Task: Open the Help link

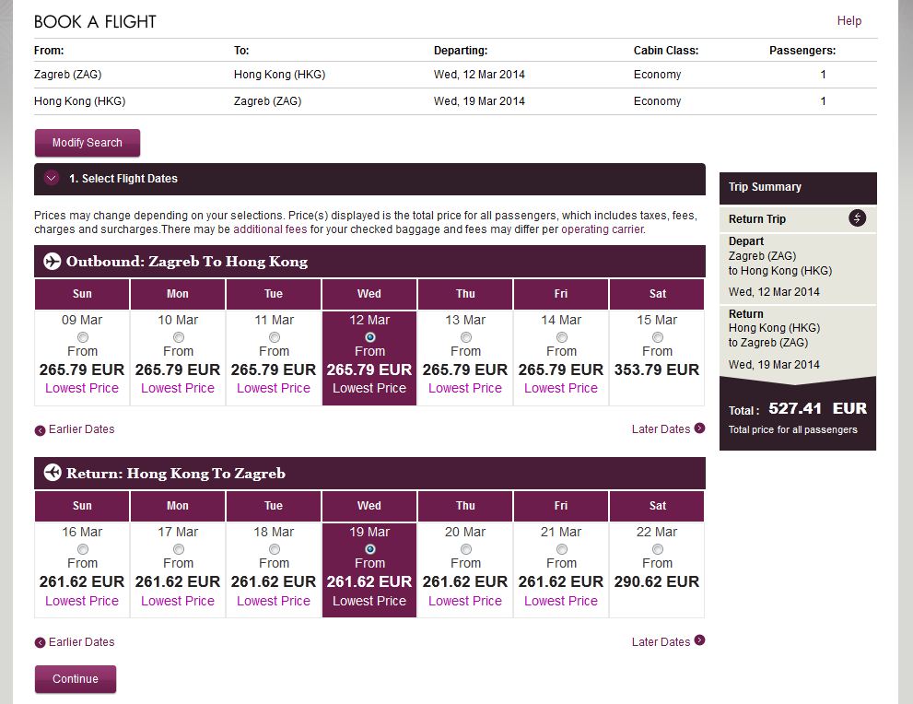Action: coord(849,20)
